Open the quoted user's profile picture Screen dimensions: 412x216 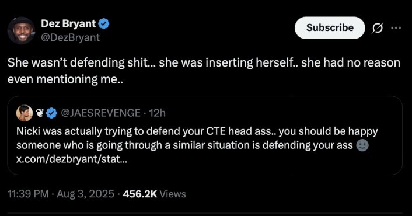point(25,113)
